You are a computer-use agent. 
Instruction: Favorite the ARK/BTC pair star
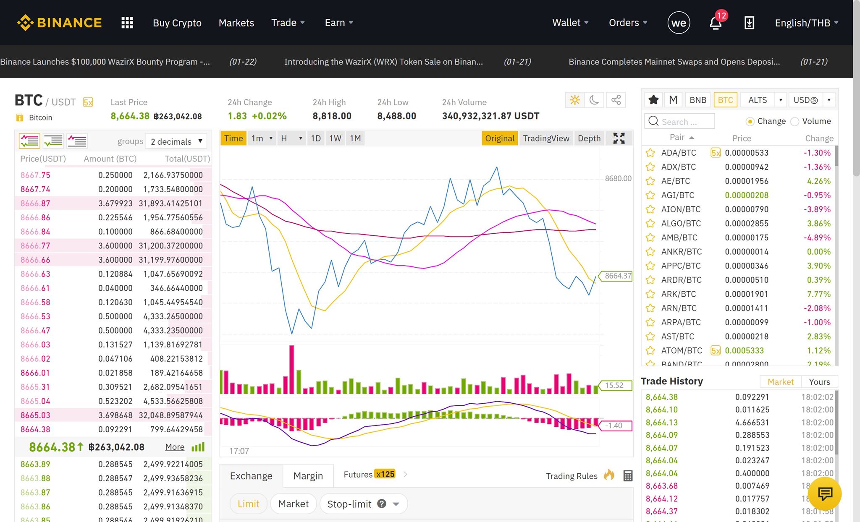pos(650,294)
